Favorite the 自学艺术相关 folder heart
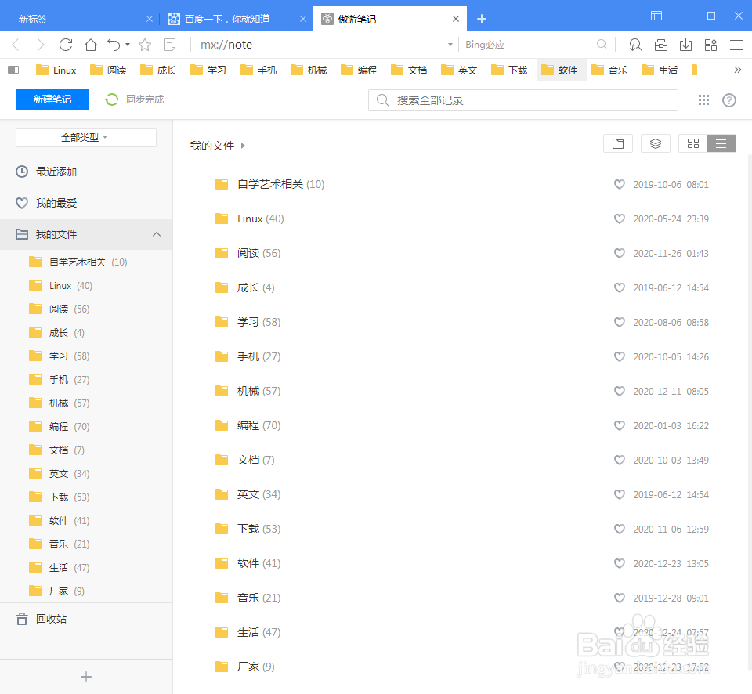The width and height of the screenshot is (752, 694). point(620,184)
